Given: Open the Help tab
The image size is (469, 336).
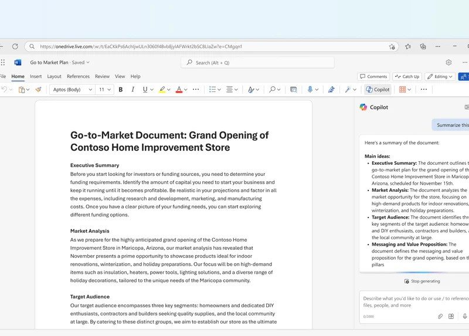Looking at the screenshot, I should pyautogui.click(x=135, y=76).
